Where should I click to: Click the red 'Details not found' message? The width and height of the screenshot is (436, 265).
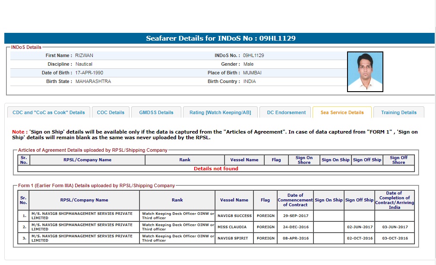tap(216, 169)
